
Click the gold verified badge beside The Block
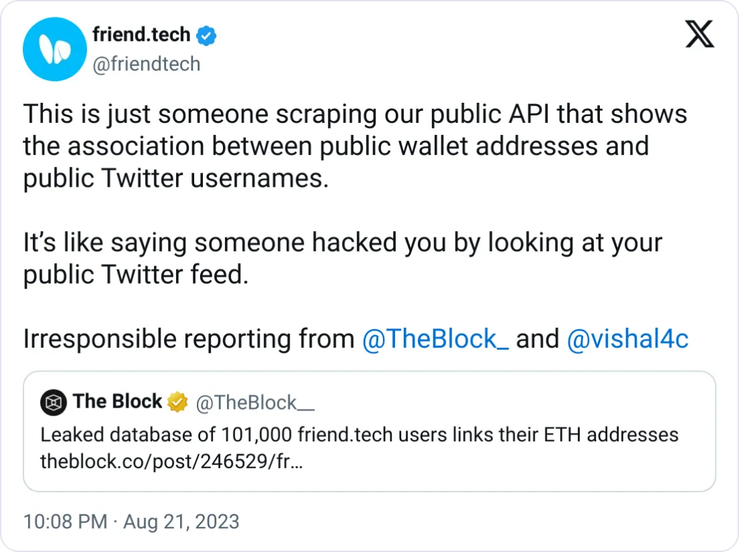click(x=177, y=402)
